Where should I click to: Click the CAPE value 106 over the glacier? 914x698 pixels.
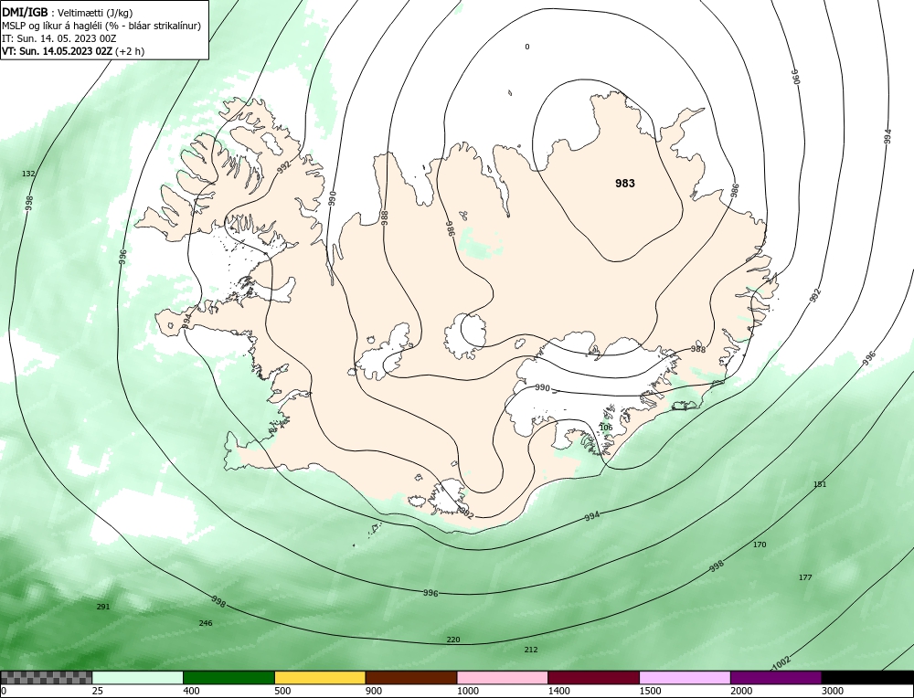coord(606,428)
